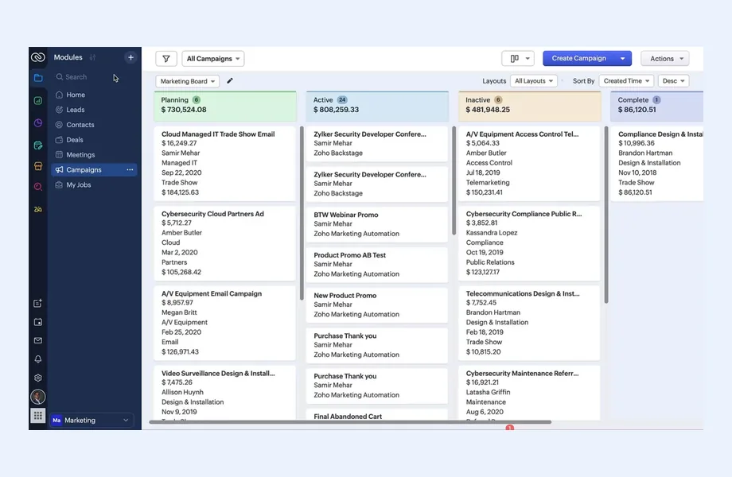Open the Contacts module
This screenshot has height=477, width=732.
pyautogui.click(x=80, y=125)
